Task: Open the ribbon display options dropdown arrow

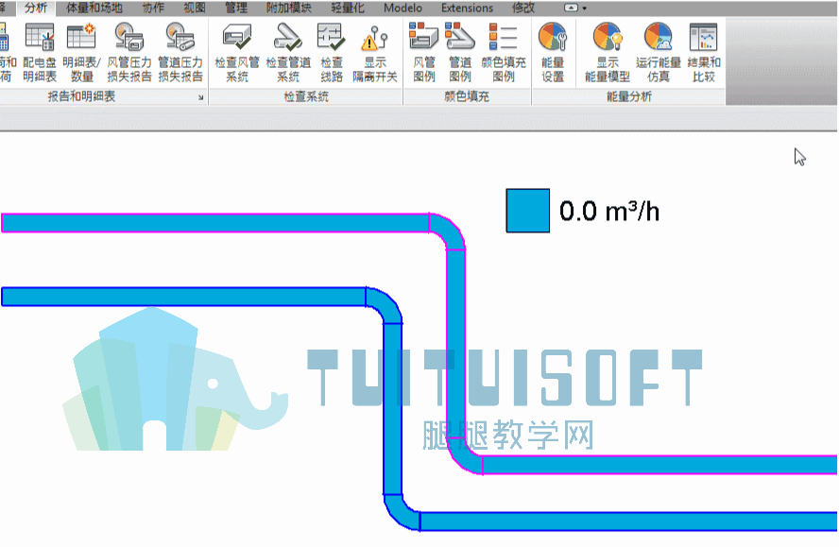Action: 584,9
